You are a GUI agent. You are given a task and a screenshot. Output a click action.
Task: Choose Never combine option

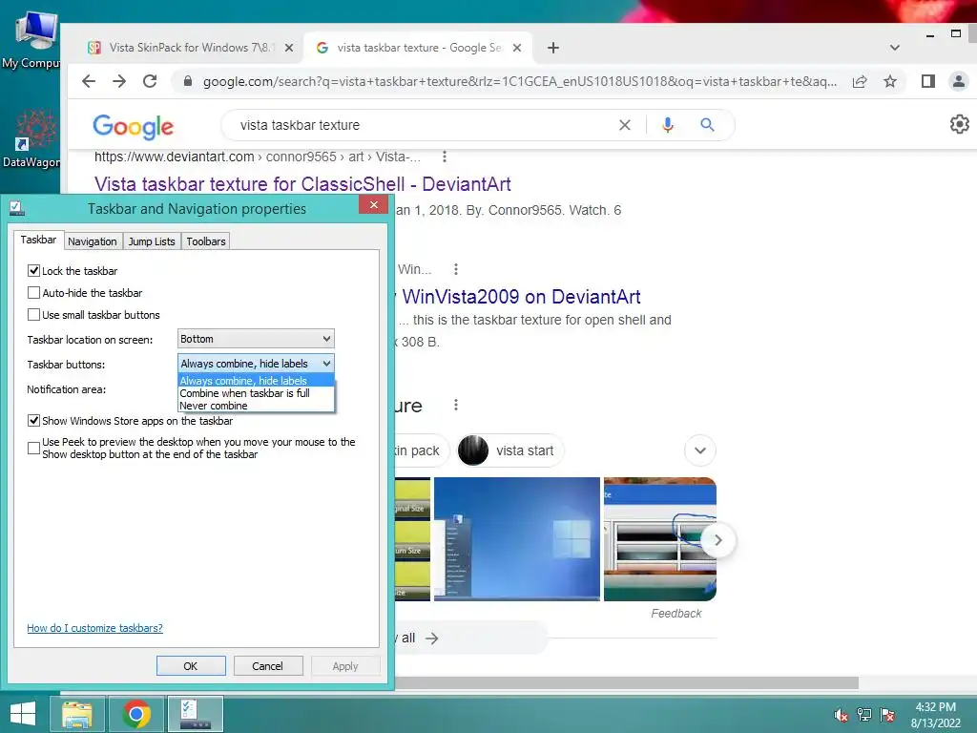coord(256,406)
